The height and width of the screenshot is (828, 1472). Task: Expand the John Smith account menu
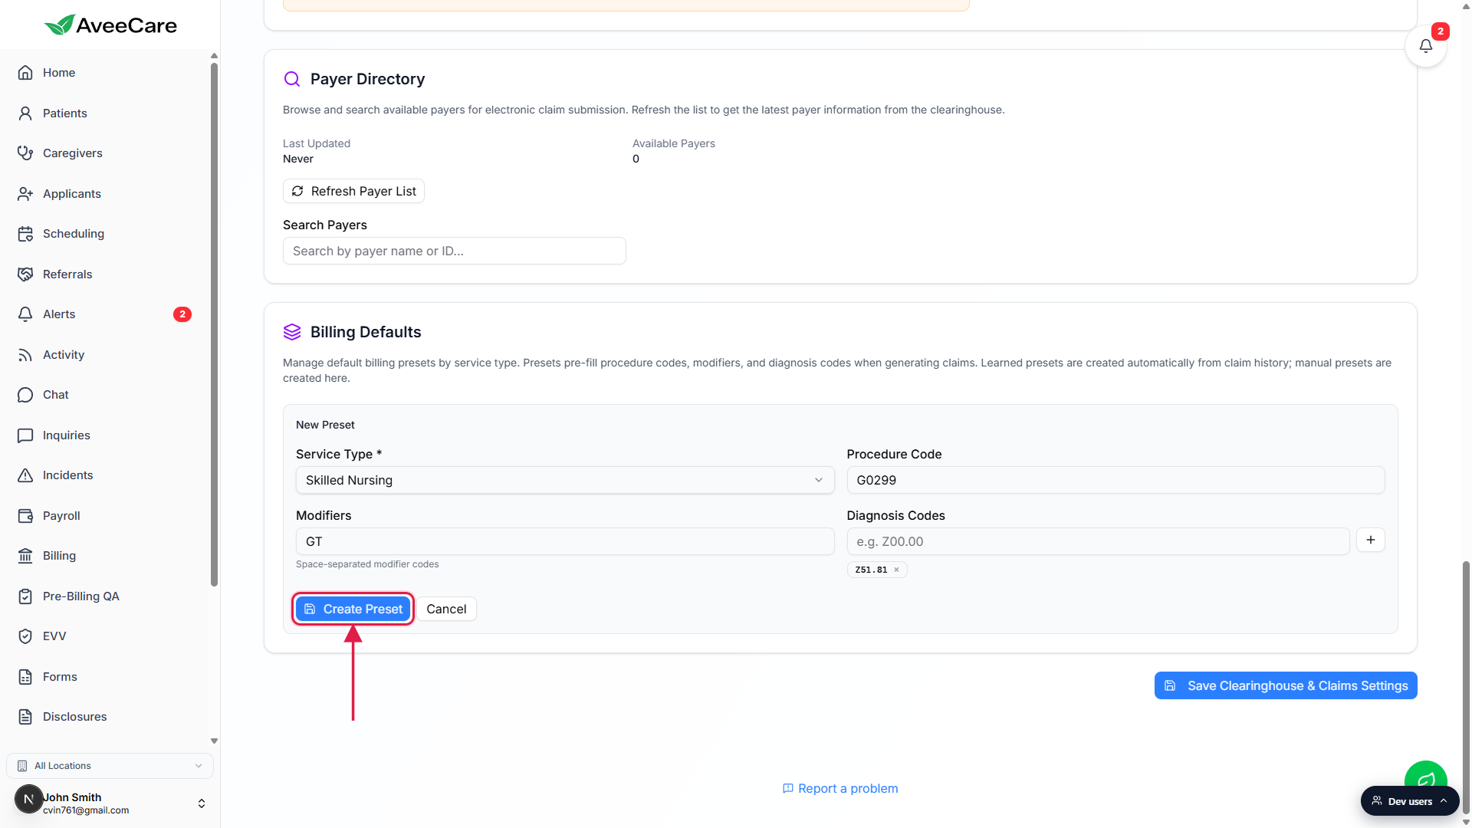[x=202, y=803]
